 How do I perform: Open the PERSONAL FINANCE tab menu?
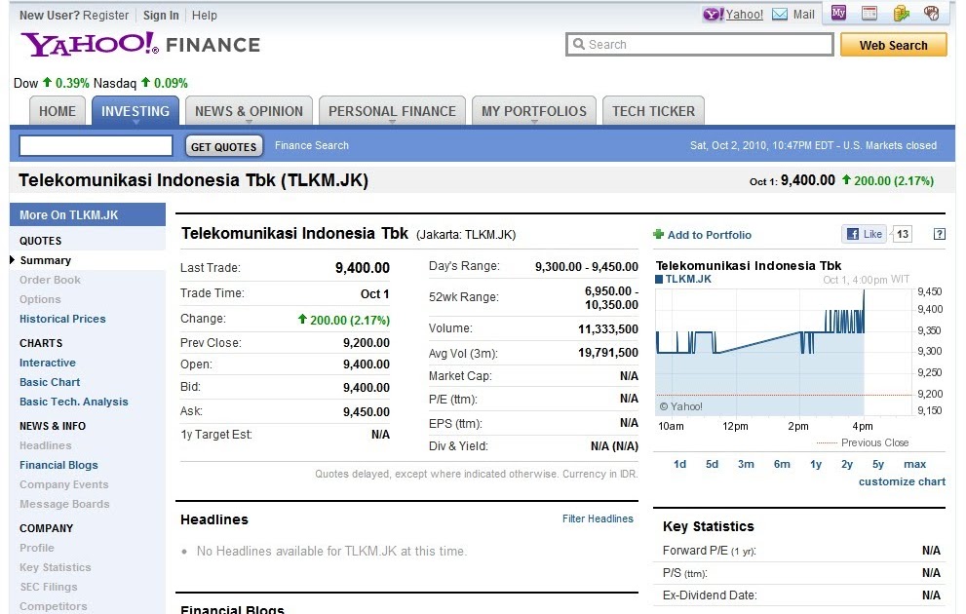(x=392, y=111)
